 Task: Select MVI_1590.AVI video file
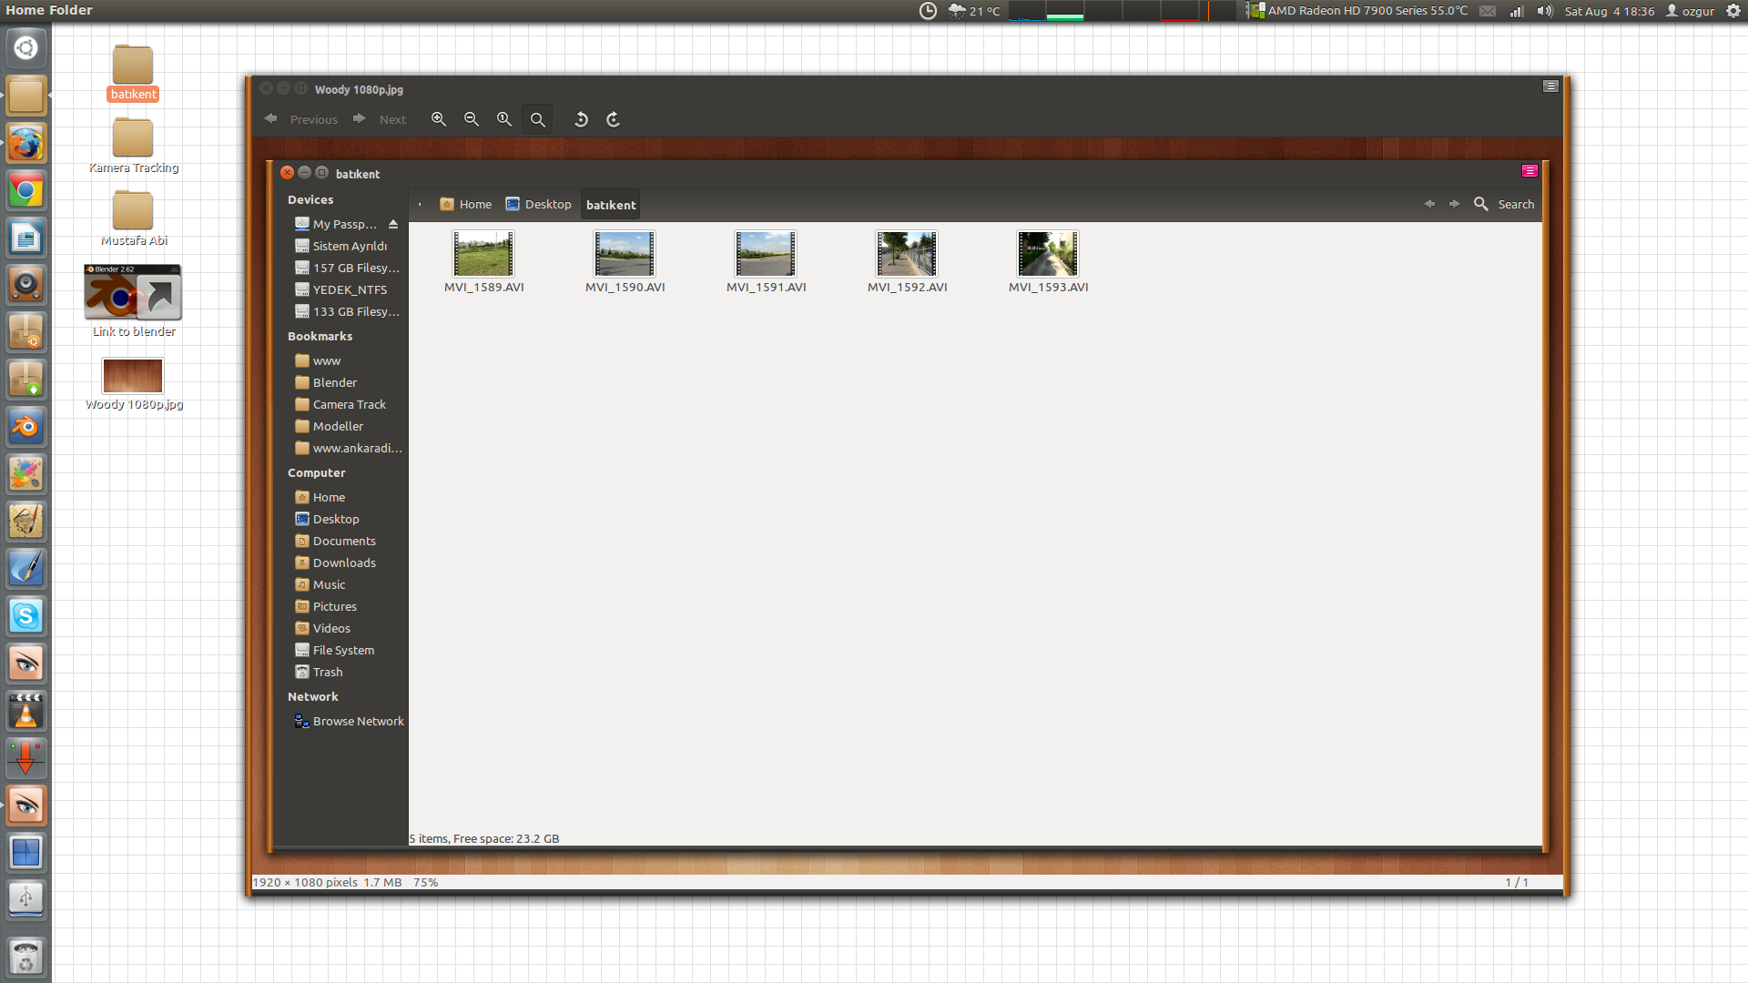pyautogui.click(x=625, y=262)
